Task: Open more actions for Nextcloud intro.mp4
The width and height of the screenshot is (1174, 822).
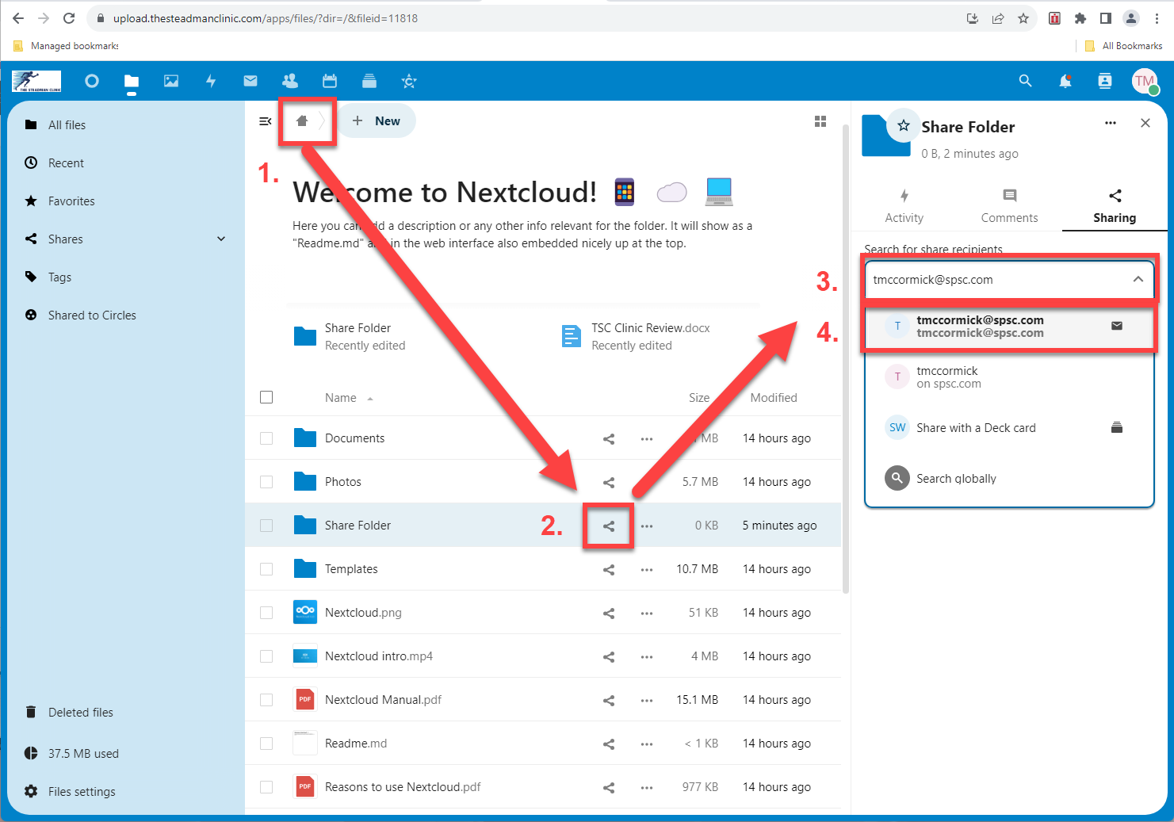Action: point(647,656)
